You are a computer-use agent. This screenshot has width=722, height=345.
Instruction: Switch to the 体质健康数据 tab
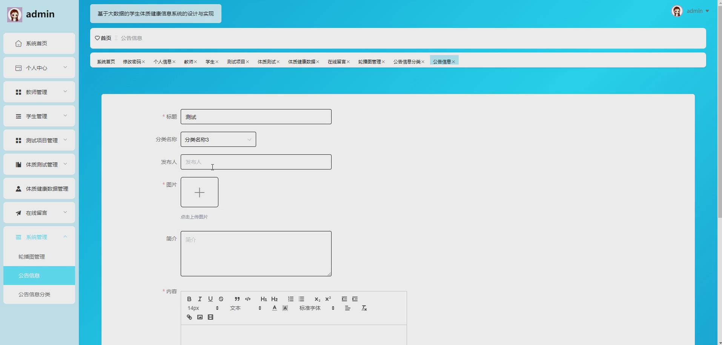(302, 62)
